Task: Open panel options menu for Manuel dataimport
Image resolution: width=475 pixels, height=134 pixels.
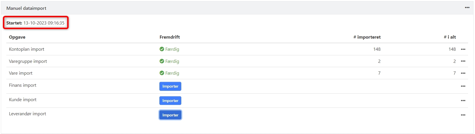Action: pyautogui.click(x=467, y=8)
